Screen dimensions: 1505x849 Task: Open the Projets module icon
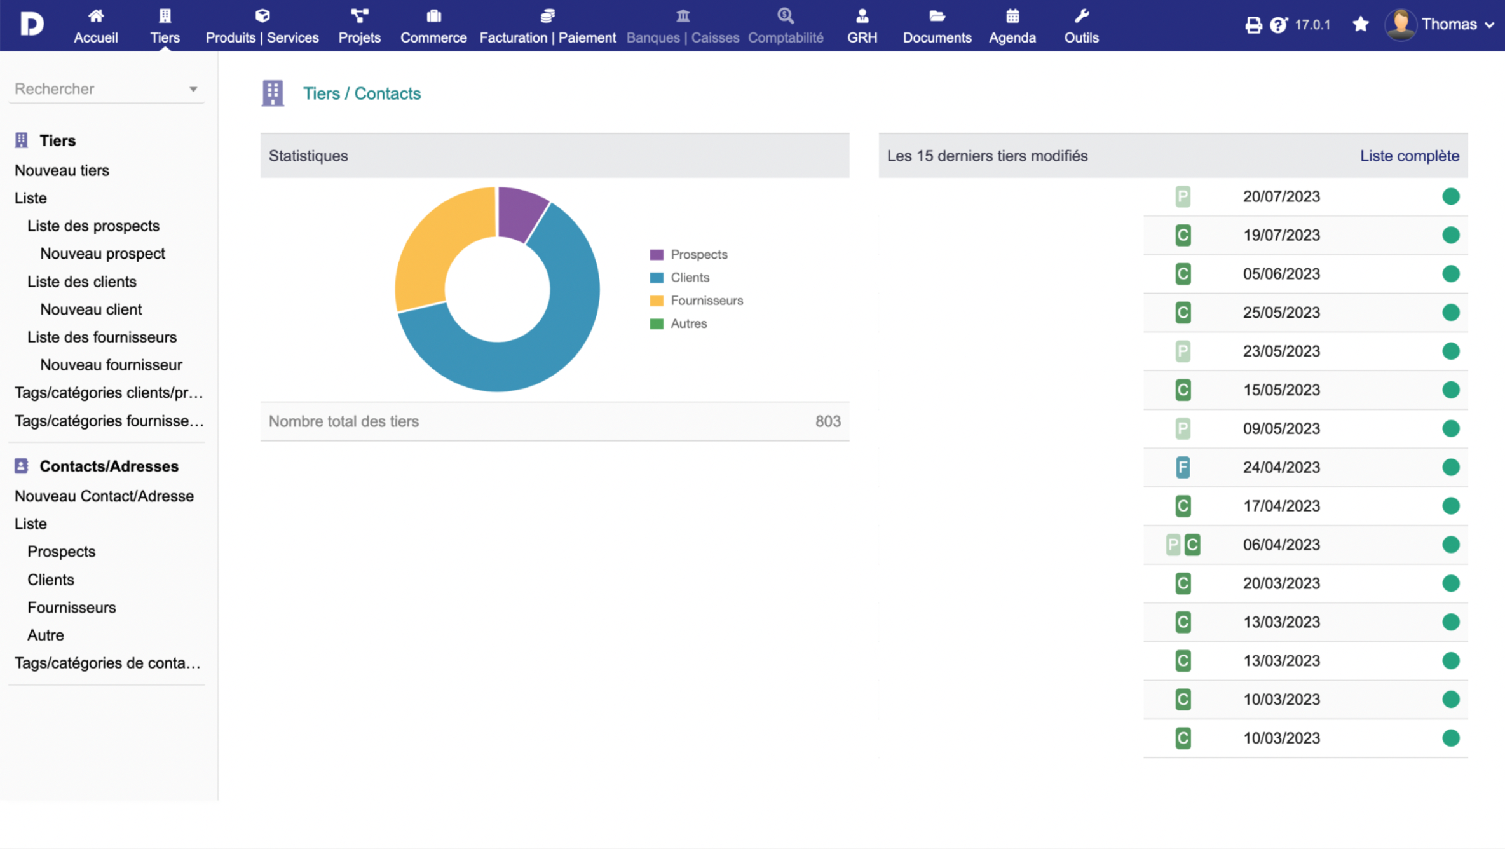pos(359,16)
